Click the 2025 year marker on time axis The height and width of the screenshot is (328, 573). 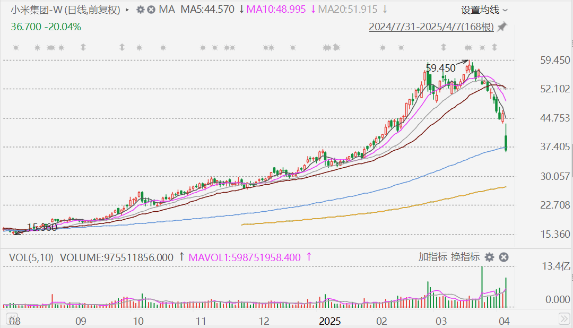pos(329,321)
